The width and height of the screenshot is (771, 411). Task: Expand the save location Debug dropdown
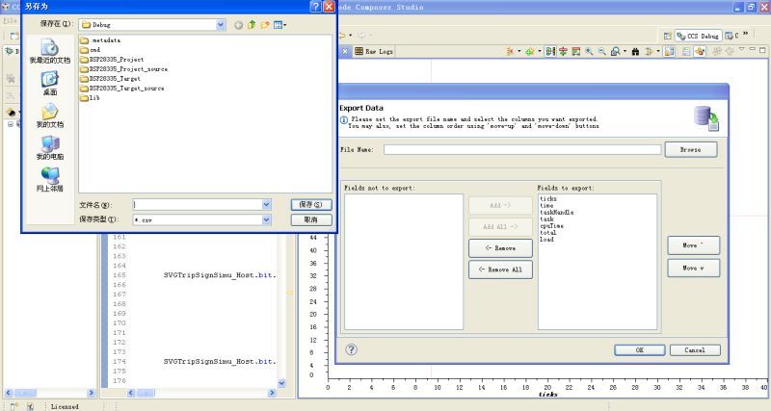pyautogui.click(x=221, y=24)
